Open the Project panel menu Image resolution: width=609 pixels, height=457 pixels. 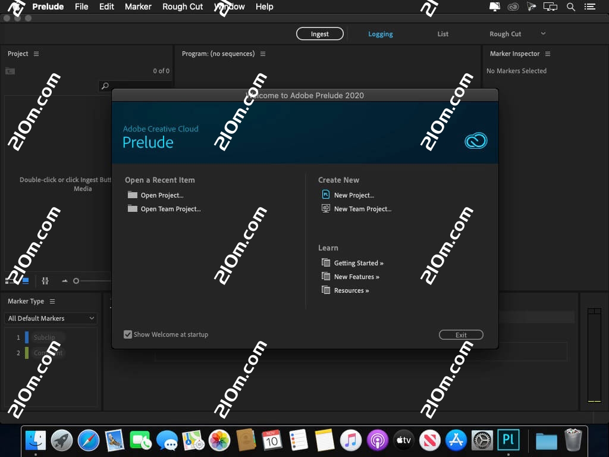click(36, 54)
